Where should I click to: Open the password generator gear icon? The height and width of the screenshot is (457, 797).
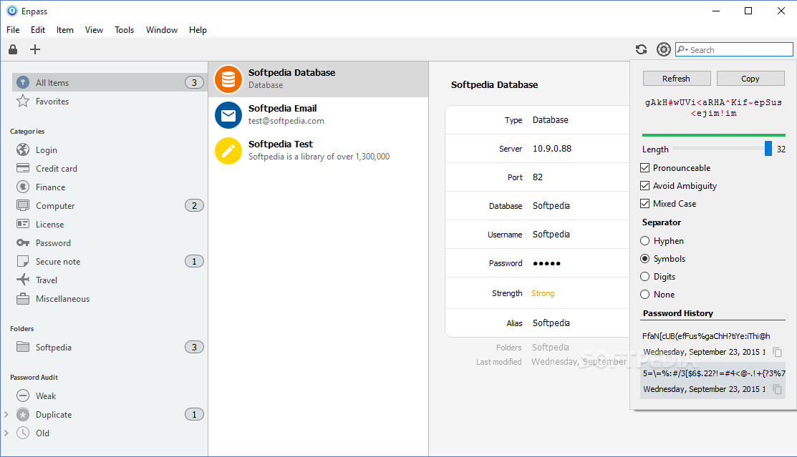click(663, 49)
